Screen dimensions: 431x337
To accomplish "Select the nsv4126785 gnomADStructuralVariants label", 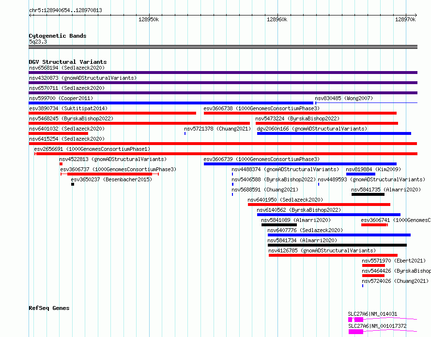I will coord(322,250).
